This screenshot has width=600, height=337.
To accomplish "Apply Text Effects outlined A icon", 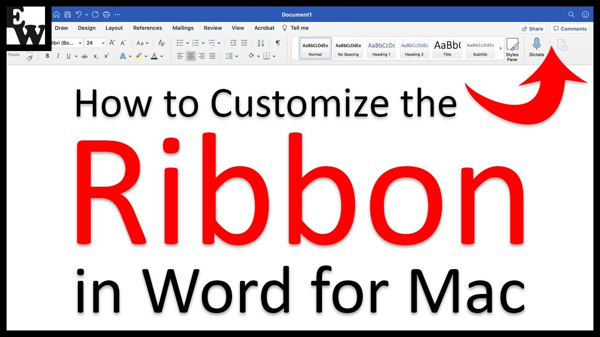I will tap(123, 56).
